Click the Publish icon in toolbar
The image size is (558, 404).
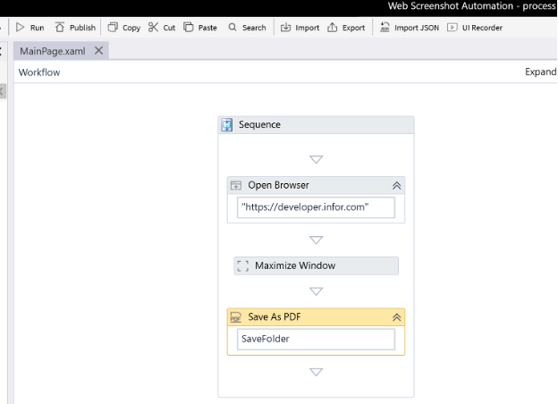[60, 28]
